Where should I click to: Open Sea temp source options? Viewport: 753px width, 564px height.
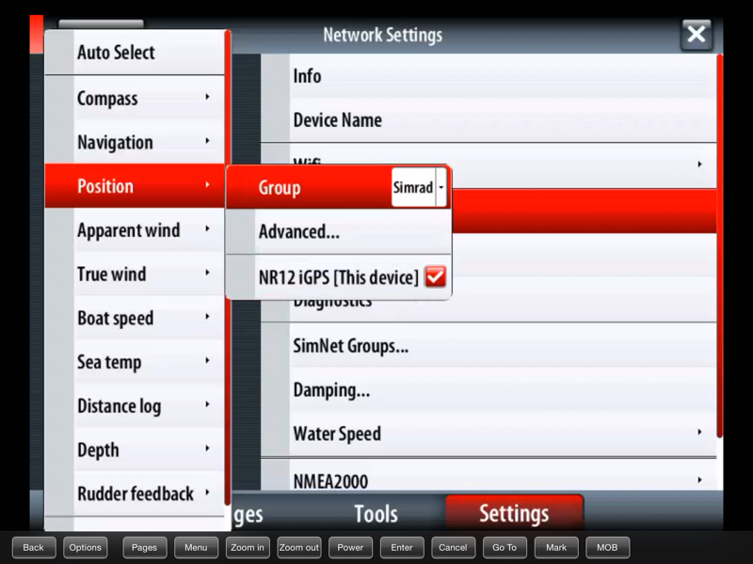point(135,362)
